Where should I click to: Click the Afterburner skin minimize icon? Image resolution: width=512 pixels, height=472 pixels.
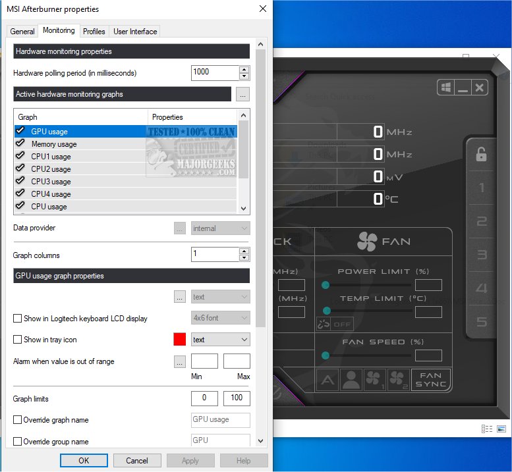[463, 88]
